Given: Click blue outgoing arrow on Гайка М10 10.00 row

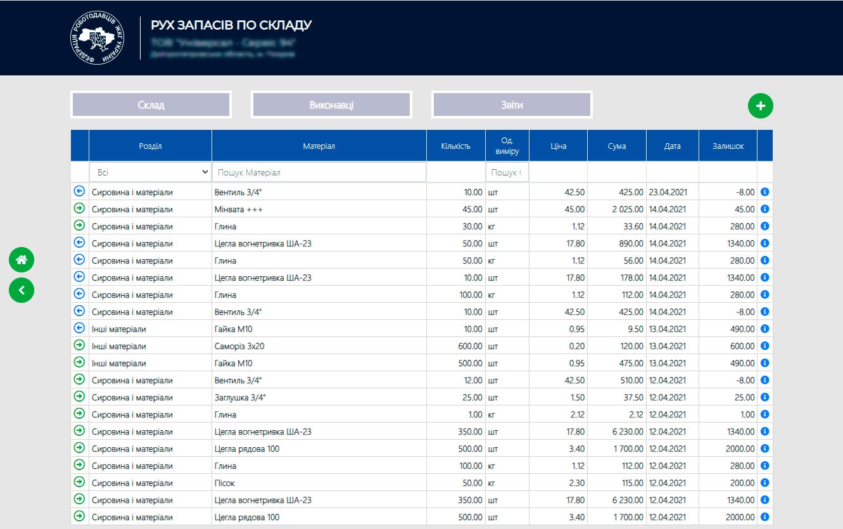Looking at the screenshot, I should 79,328.
